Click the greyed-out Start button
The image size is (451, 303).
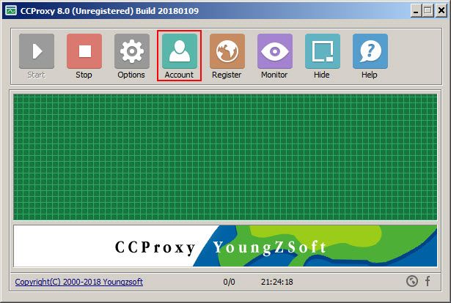(37, 56)
